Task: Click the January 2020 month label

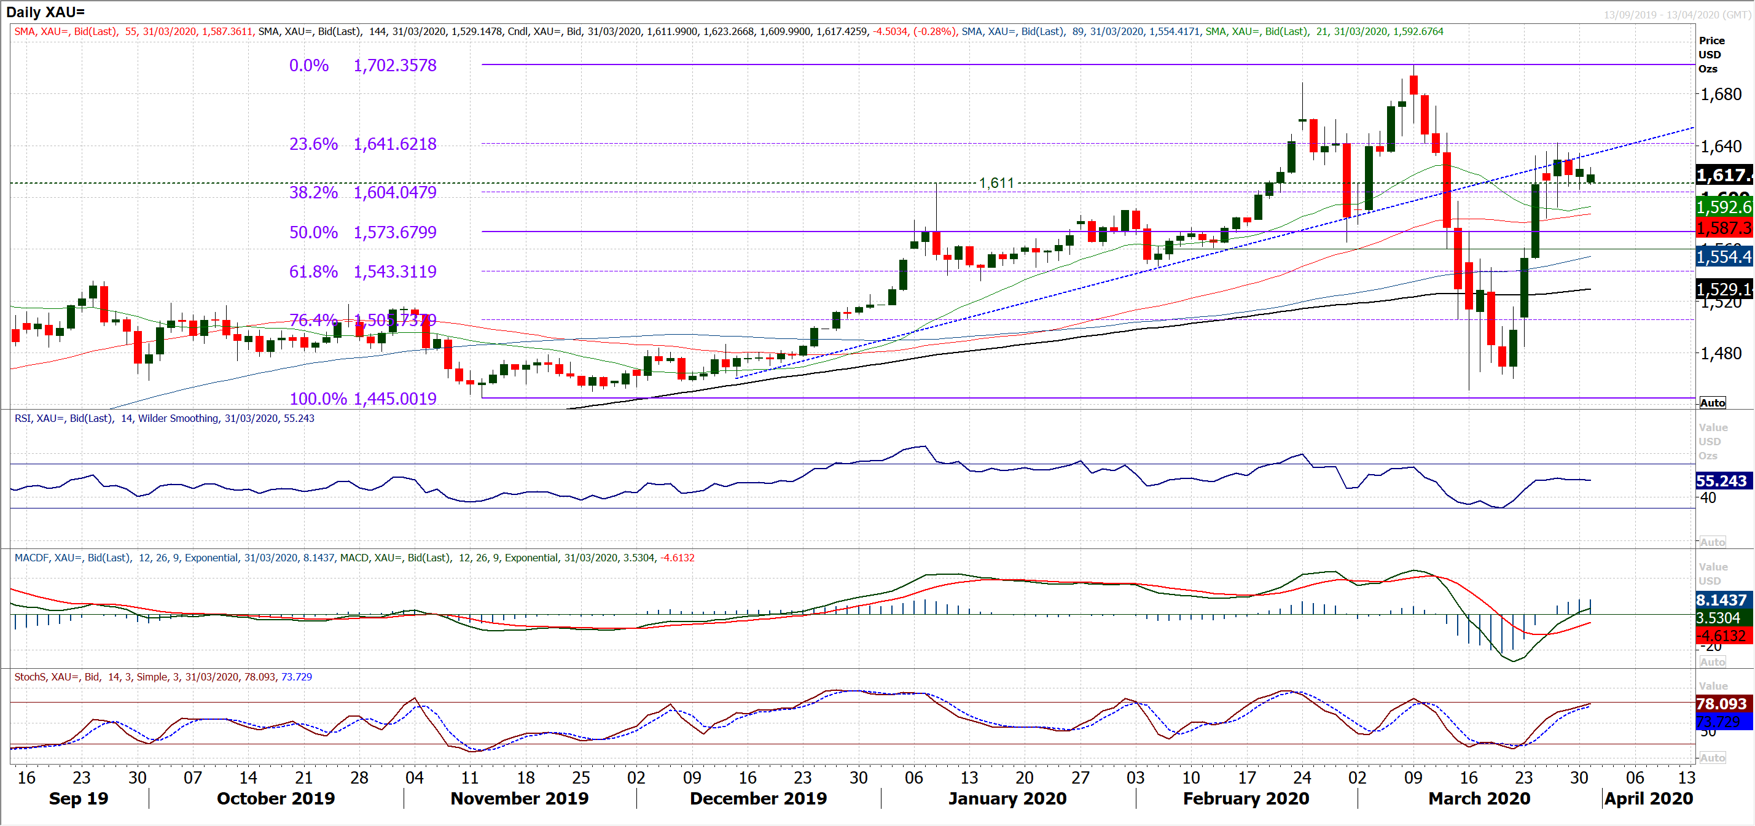Action: click(1007, 798)
